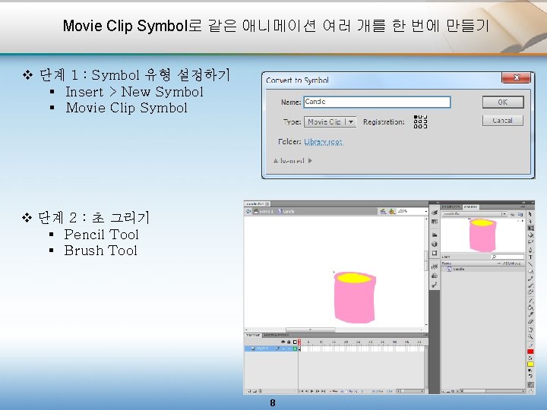Select the Line tool

coord(530,263)
